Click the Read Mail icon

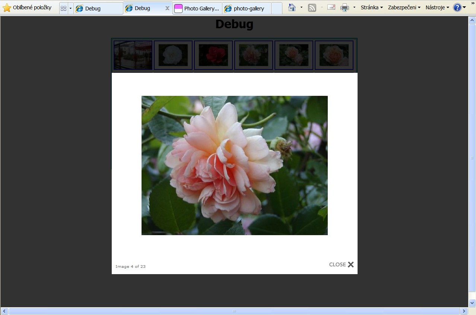[331, 7]
